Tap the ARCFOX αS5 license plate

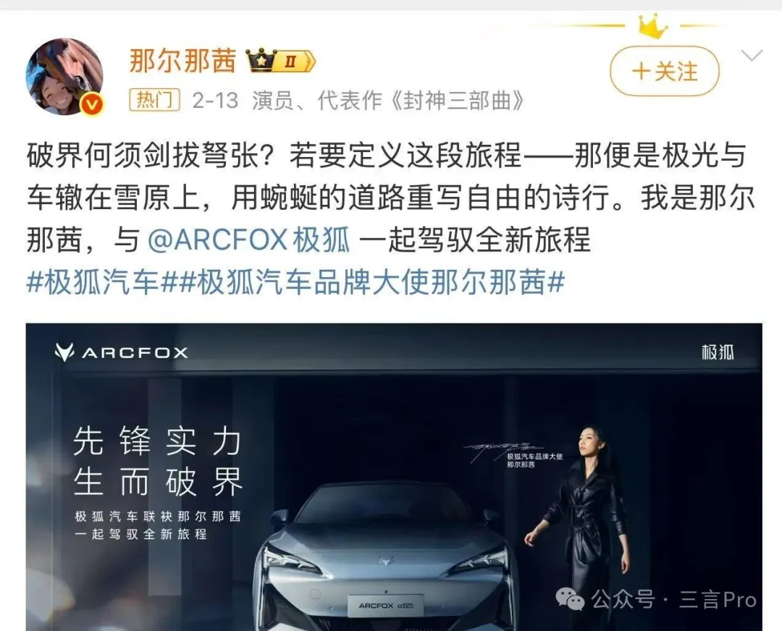[x=385, y=606]
